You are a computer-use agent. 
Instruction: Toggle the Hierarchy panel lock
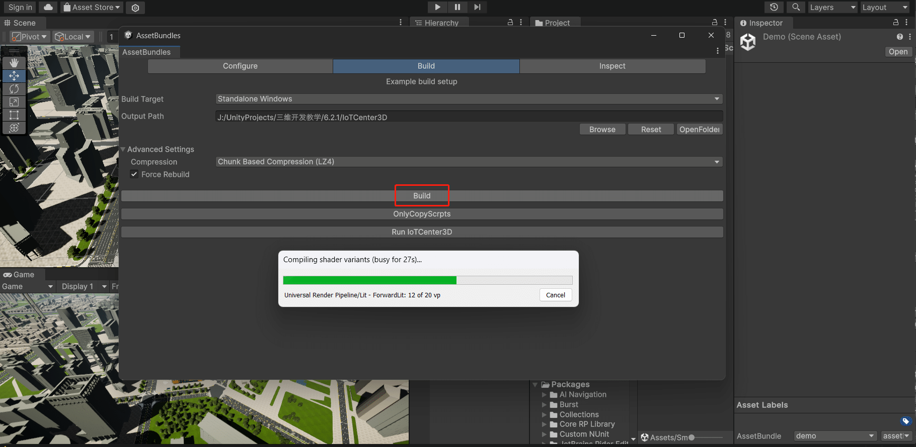[x=510, y=23]
